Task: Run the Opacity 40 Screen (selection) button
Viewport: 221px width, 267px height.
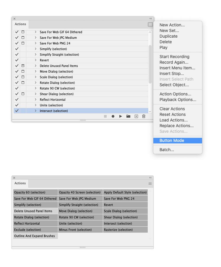Action: [80, 192]
